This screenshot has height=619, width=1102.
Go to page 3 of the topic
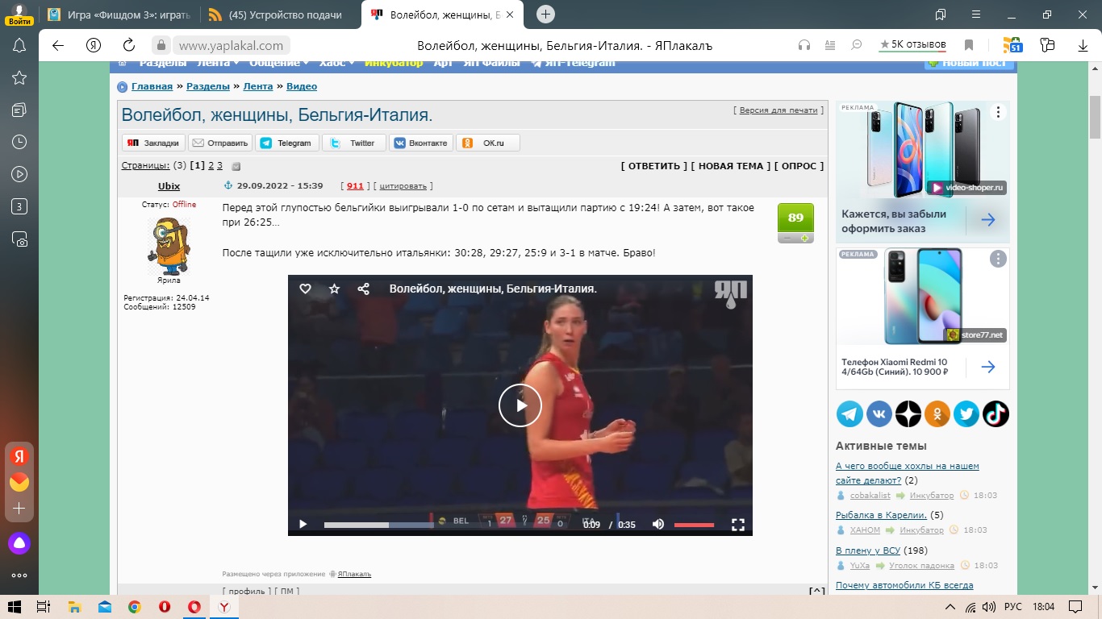(219, 165)
